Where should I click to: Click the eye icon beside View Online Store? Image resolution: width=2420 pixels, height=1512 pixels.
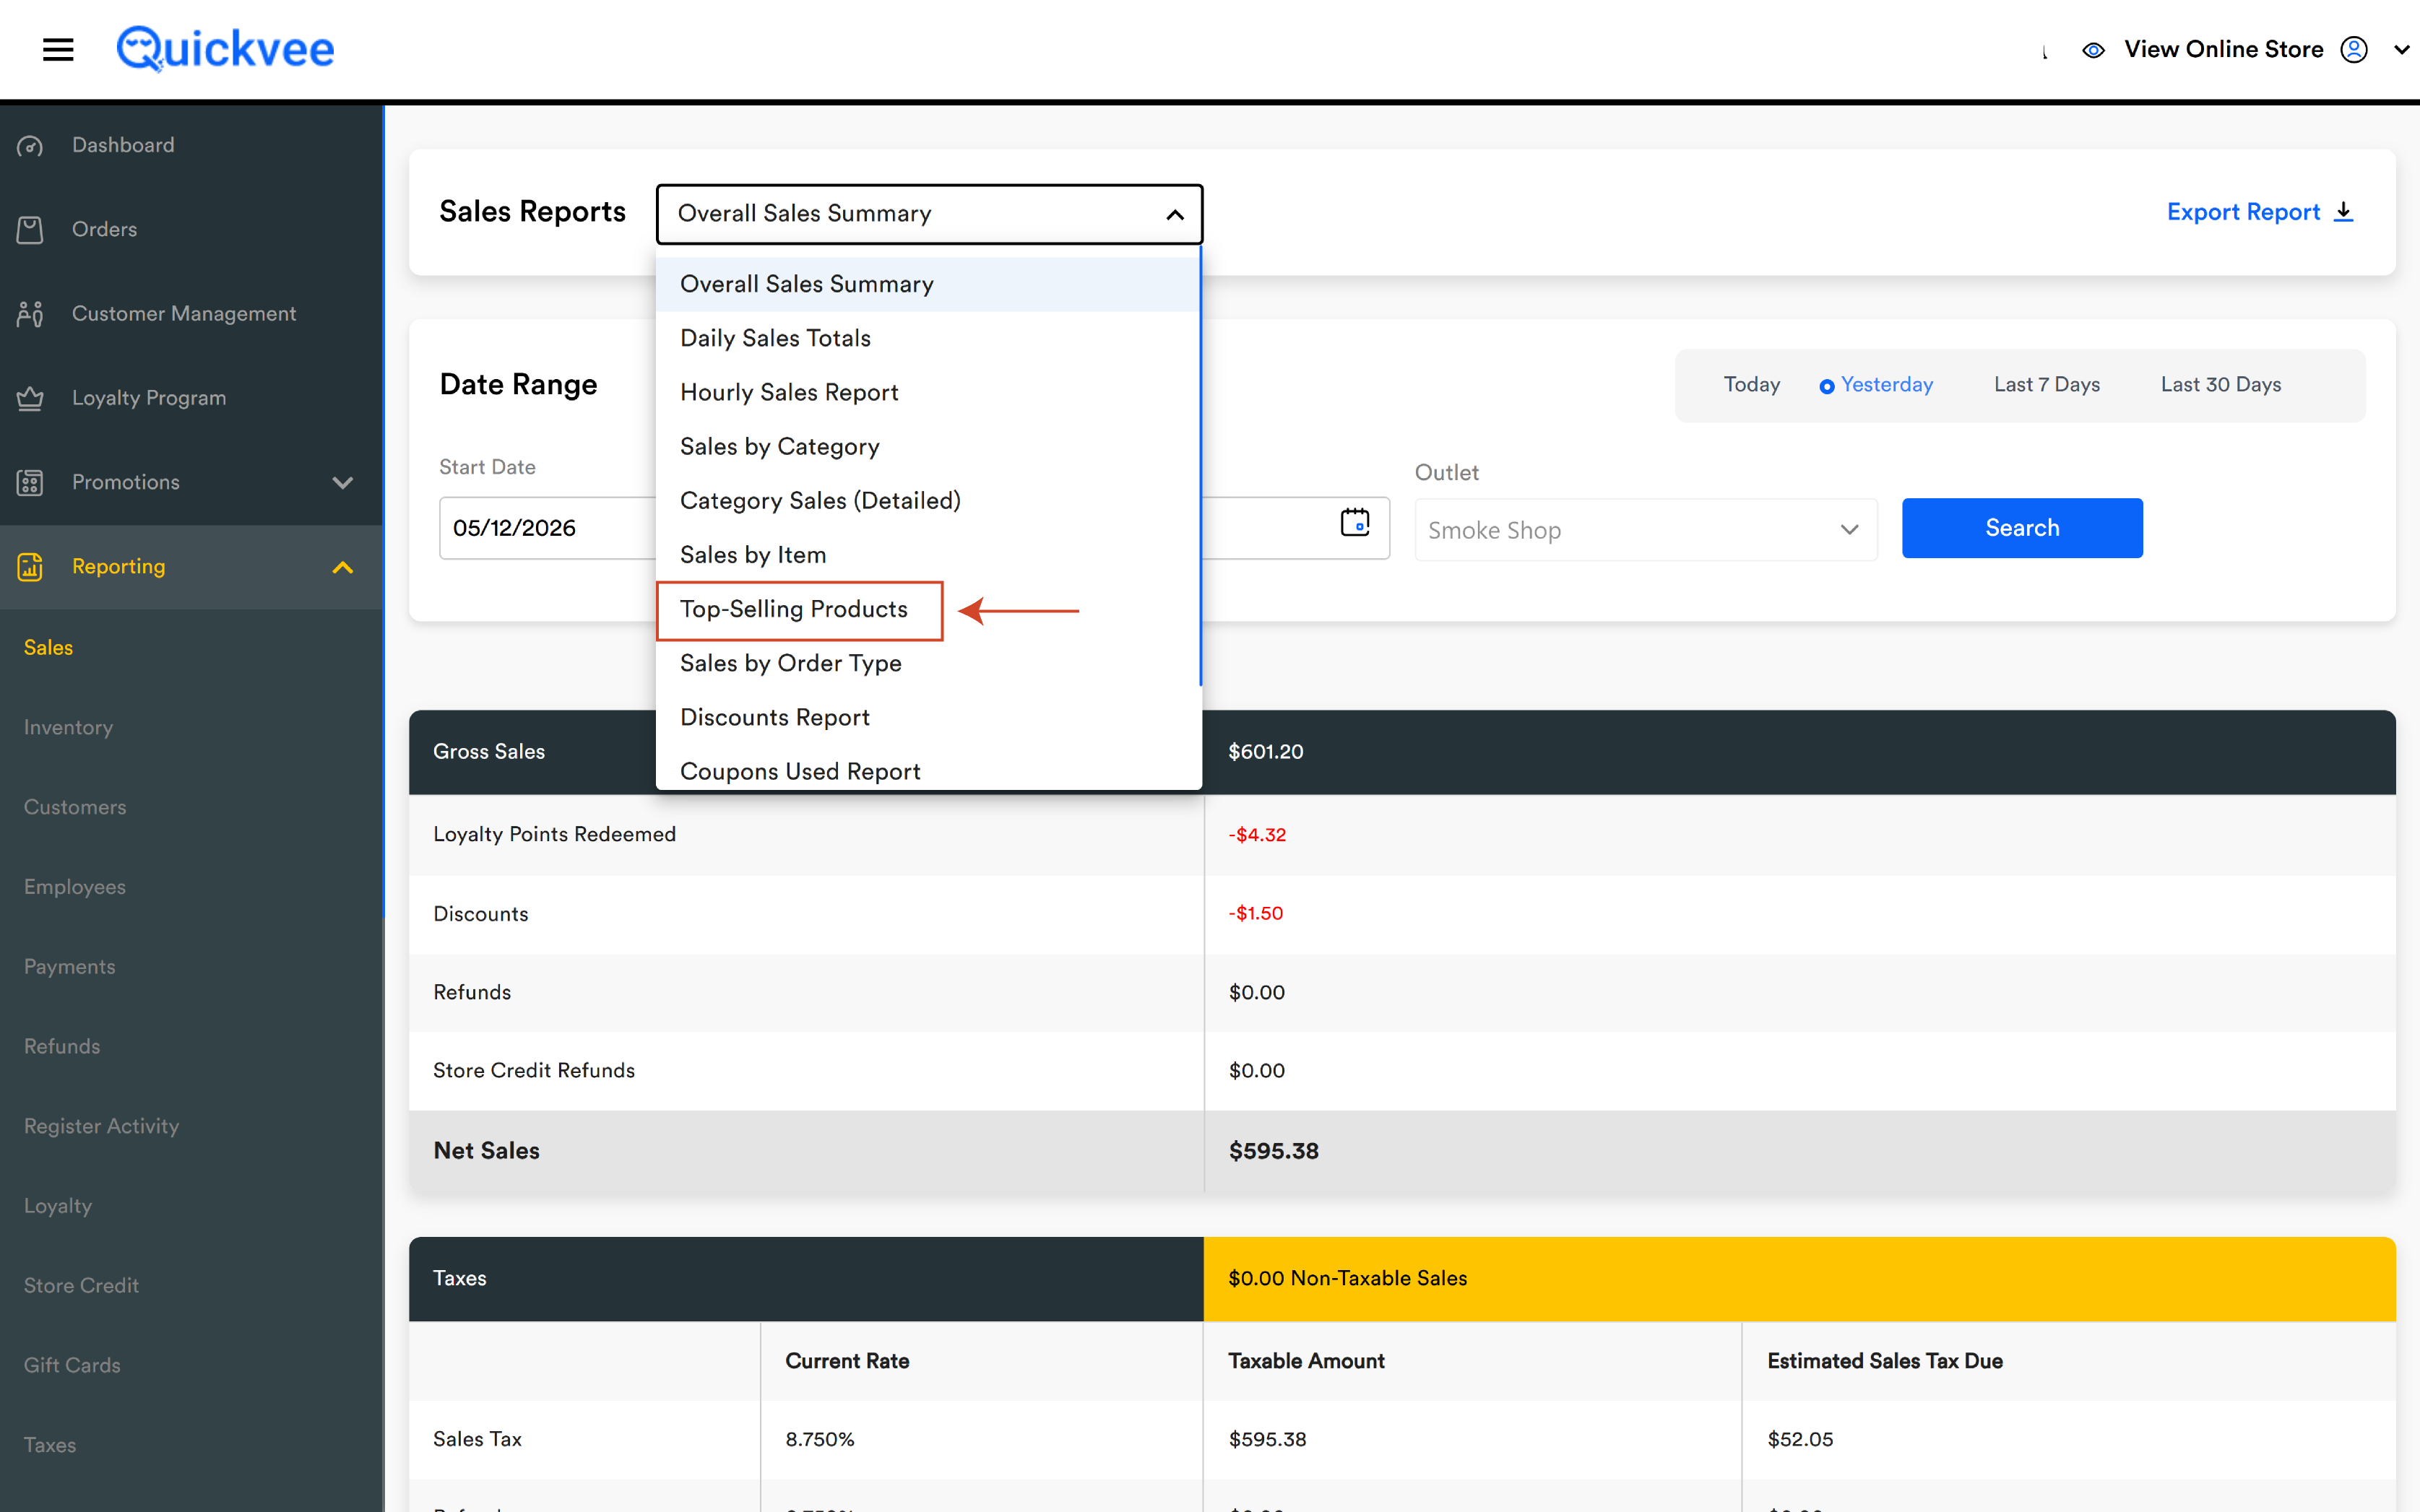coord(2093,50)
